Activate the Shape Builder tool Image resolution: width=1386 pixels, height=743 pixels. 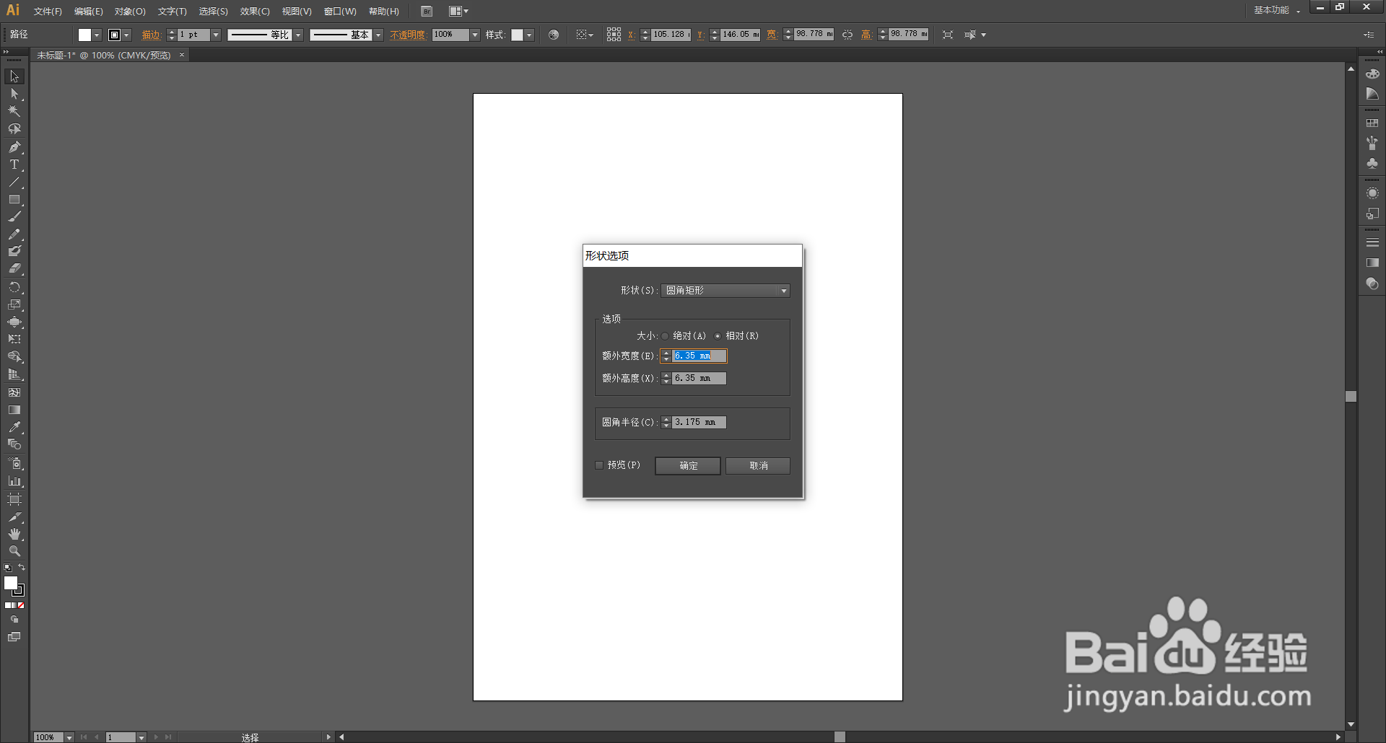14,357
